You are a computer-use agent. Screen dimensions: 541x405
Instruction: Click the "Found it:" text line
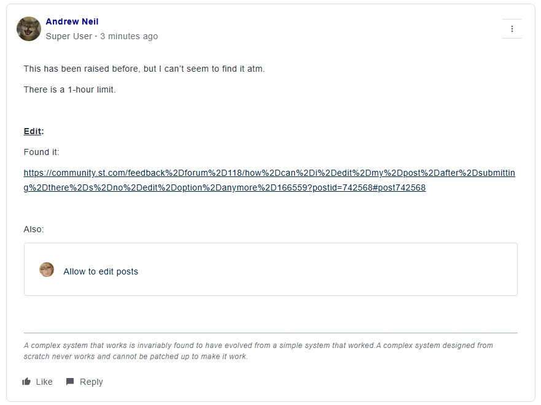(x=41, y=152)
